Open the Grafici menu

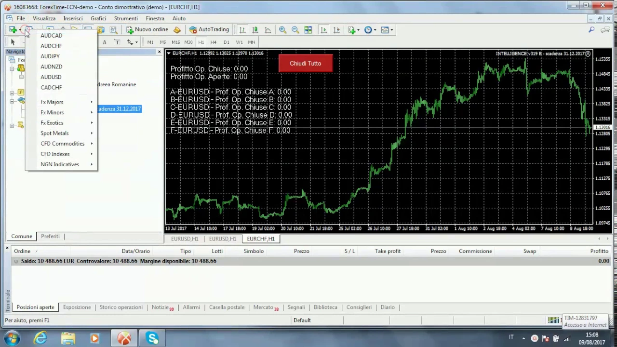[x=98, y=18]
